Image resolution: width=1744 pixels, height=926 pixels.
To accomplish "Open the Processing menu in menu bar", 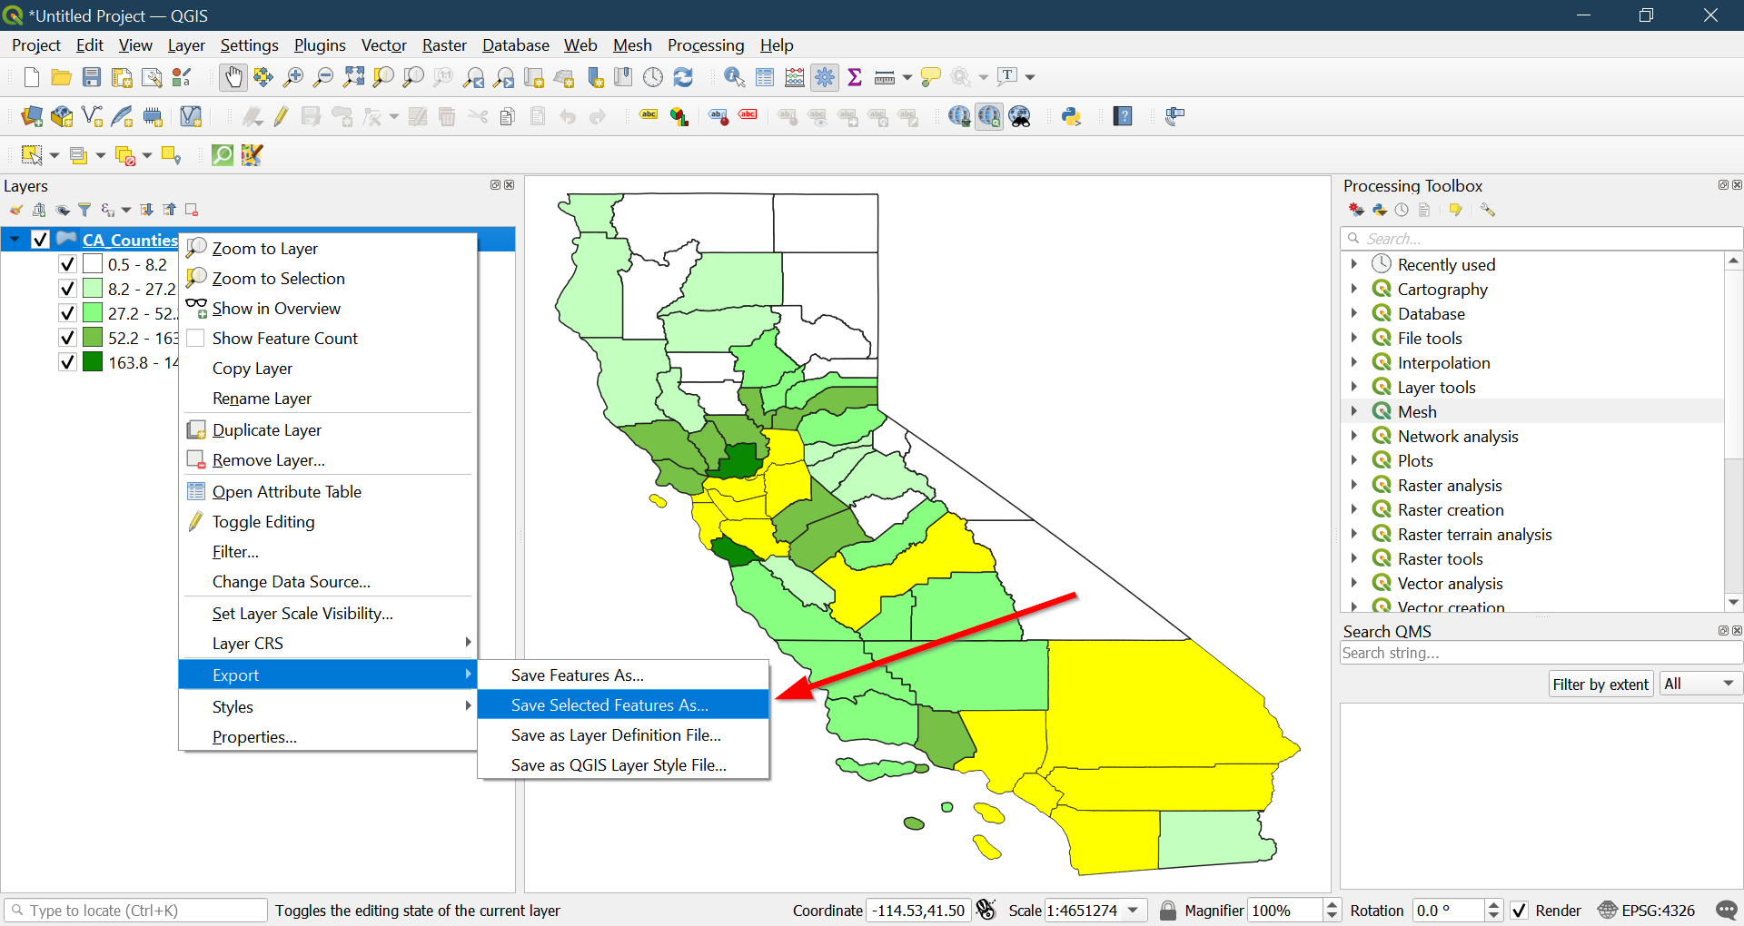I will coord(705,45).
